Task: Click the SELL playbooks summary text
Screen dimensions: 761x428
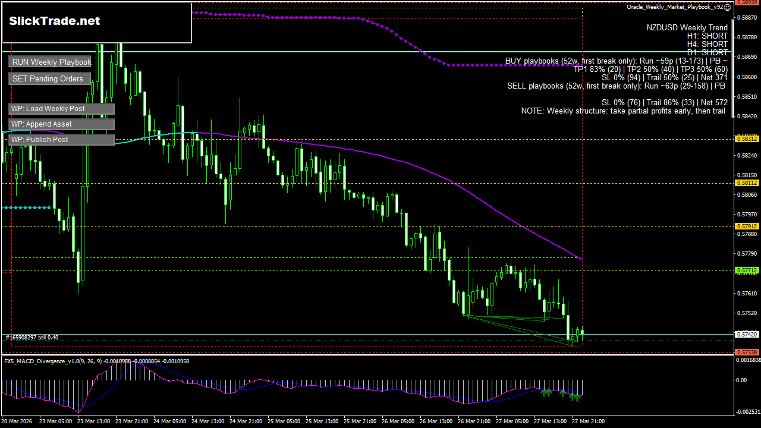Action: 617,86
